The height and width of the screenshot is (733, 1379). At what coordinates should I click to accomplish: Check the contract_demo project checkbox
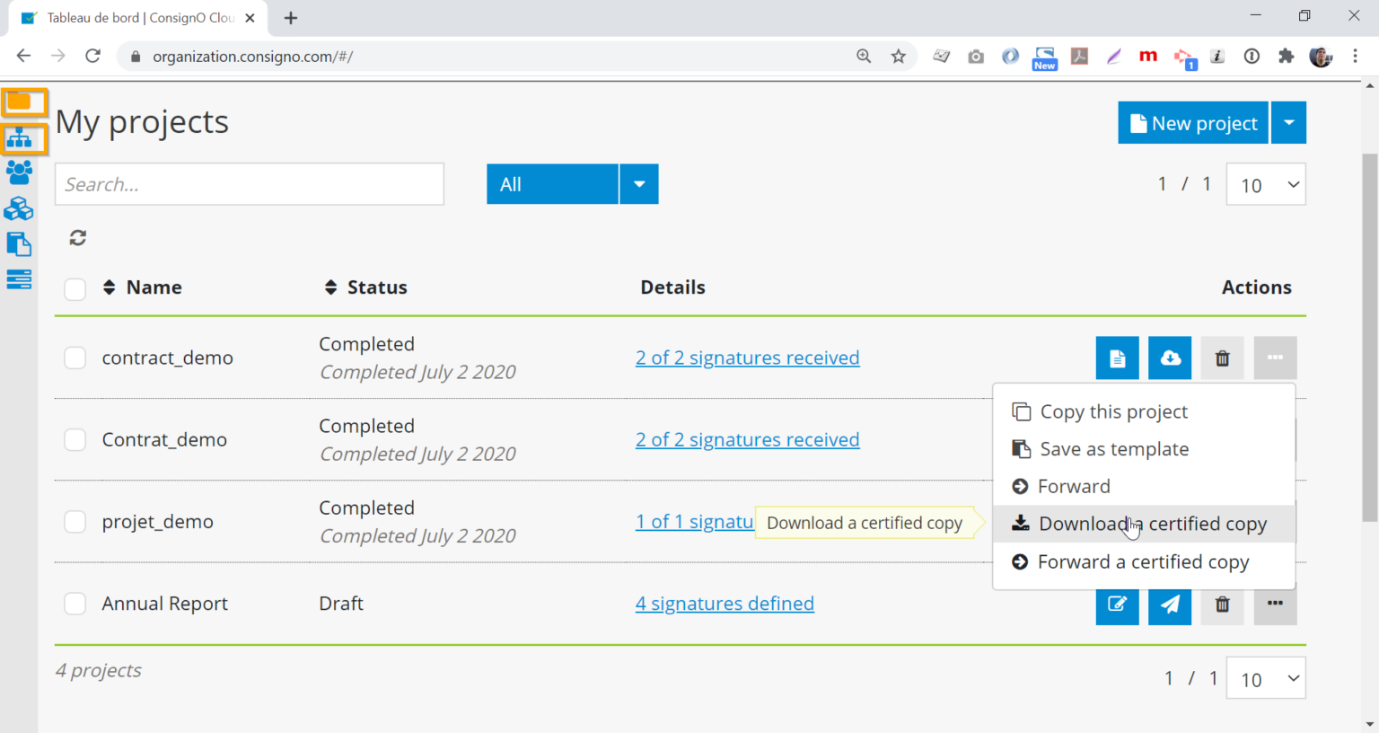pos(75,358)
